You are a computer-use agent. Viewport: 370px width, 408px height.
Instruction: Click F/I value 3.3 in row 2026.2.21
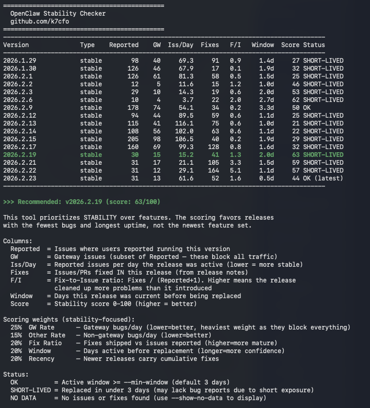(x=235, y=162)
